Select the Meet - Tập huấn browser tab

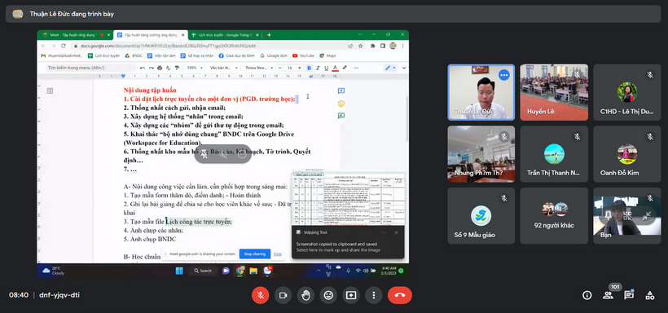pos(73,34)
